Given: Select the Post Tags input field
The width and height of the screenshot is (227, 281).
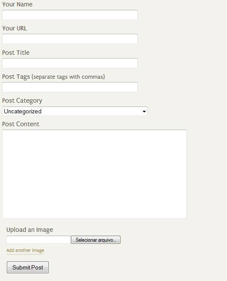Looking at the screenshot, I should 70,87.
